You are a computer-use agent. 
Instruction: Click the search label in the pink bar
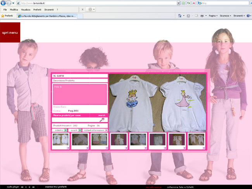click(x=102, y=115)
